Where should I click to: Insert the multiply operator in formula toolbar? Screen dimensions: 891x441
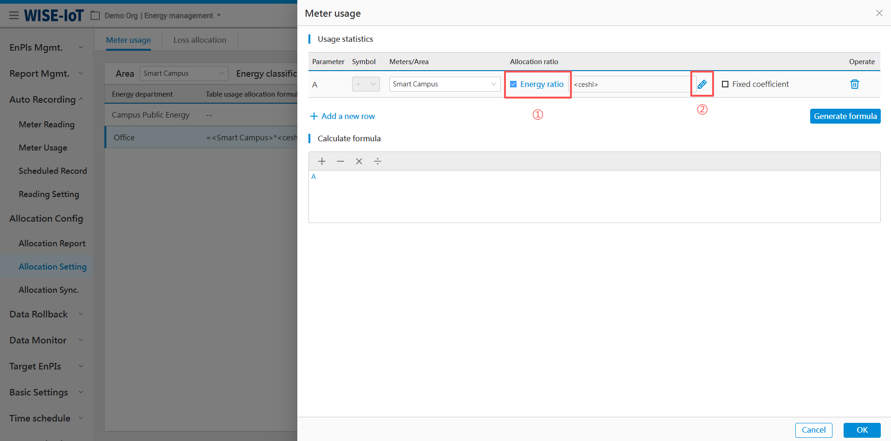click(359, 161)
